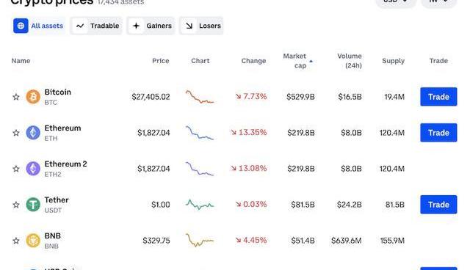Click the Ethereum 2 purple logo

33,169
